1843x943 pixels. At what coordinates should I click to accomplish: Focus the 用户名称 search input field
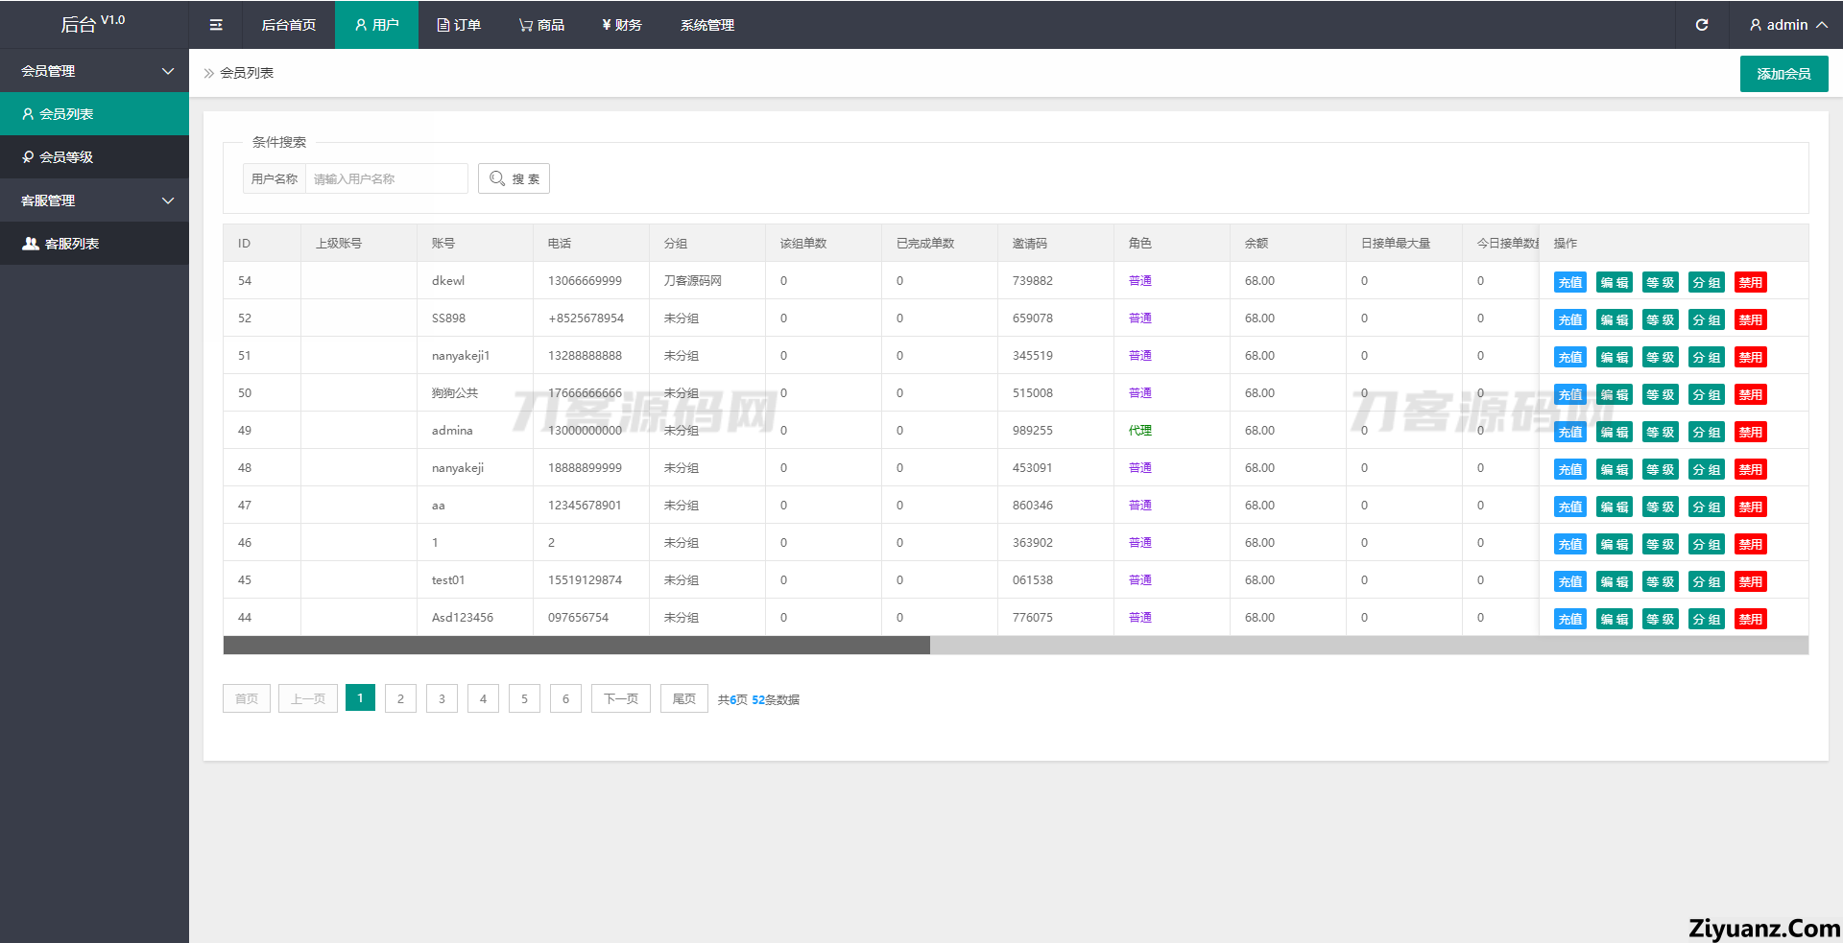pos(386,178)
